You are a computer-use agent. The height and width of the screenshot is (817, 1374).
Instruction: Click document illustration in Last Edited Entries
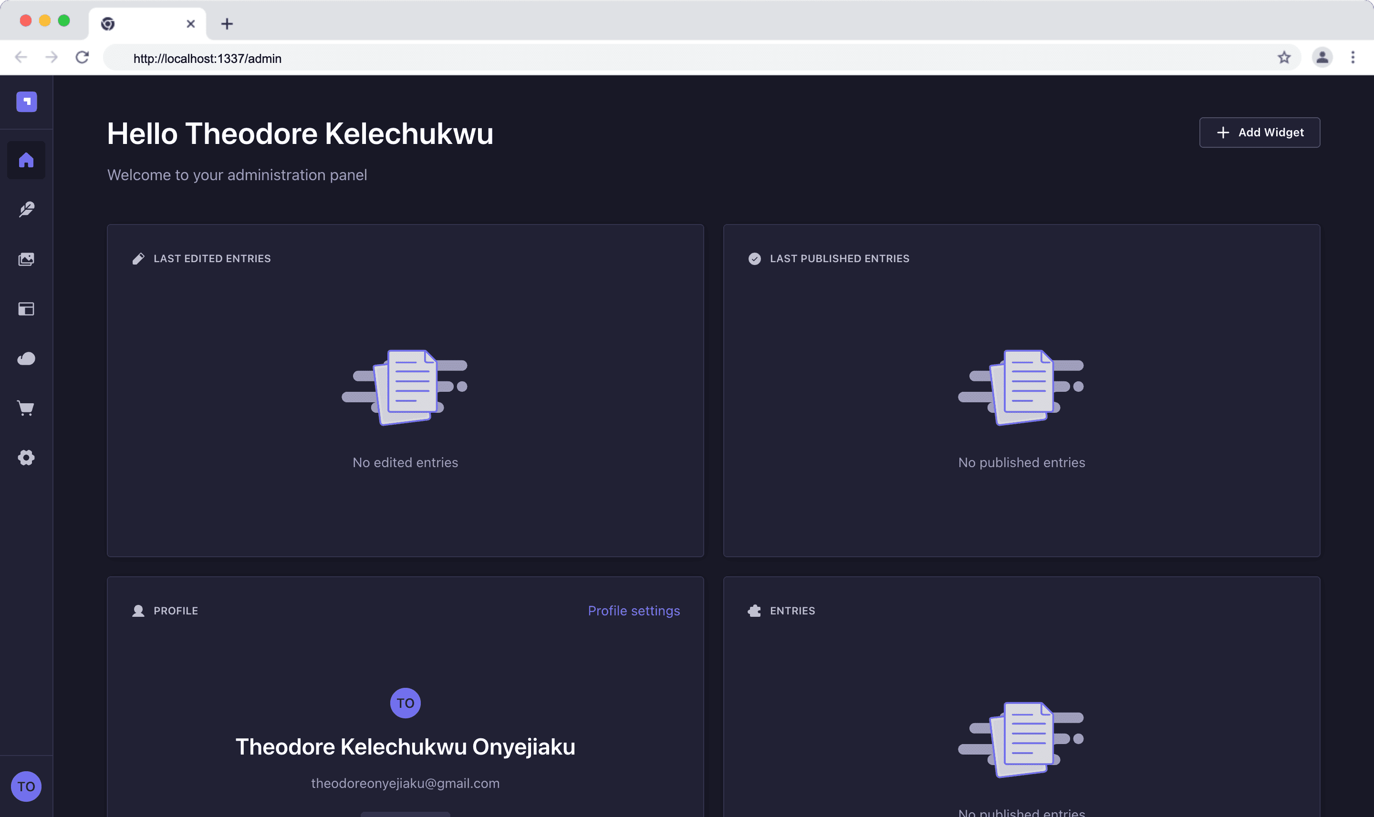point(405,387)
